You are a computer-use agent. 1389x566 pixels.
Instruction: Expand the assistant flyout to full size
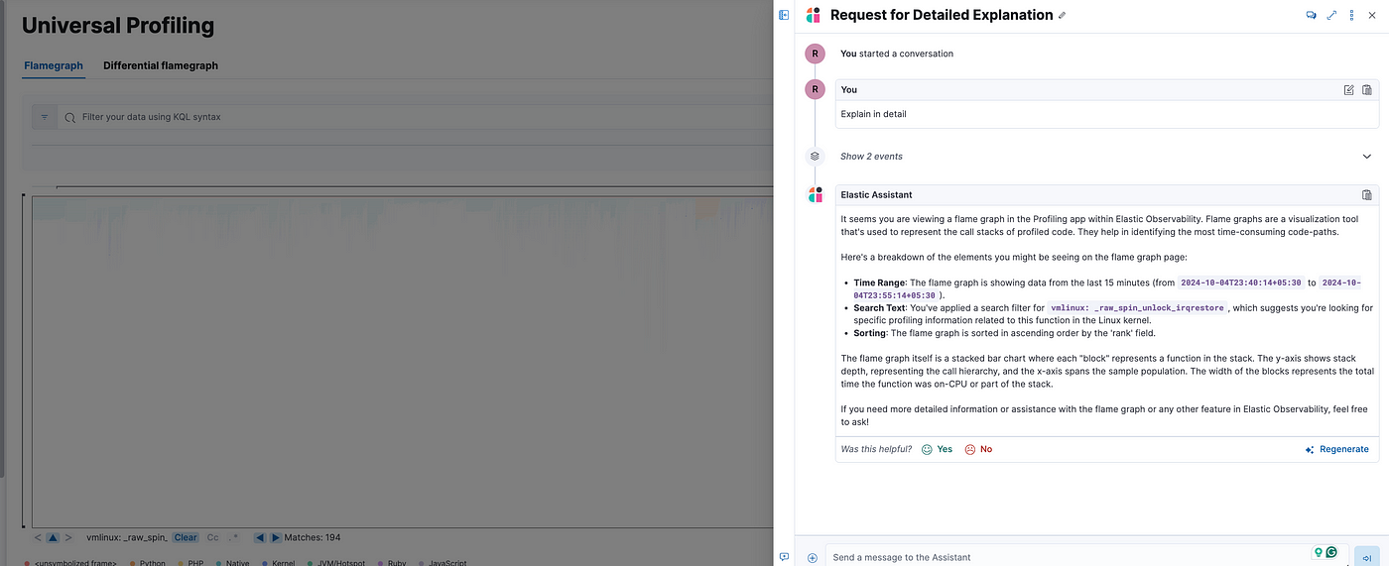click(x=1331, y=16)
